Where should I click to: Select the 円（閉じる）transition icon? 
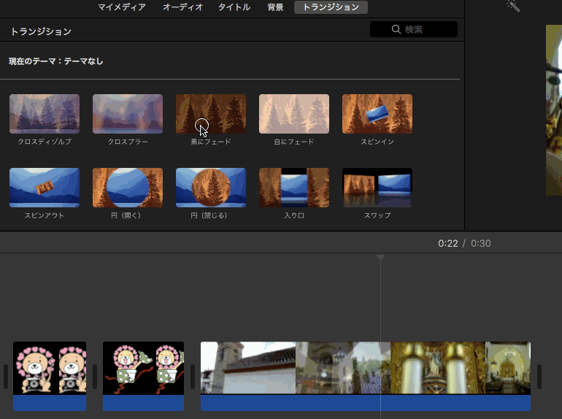[211, 188]
